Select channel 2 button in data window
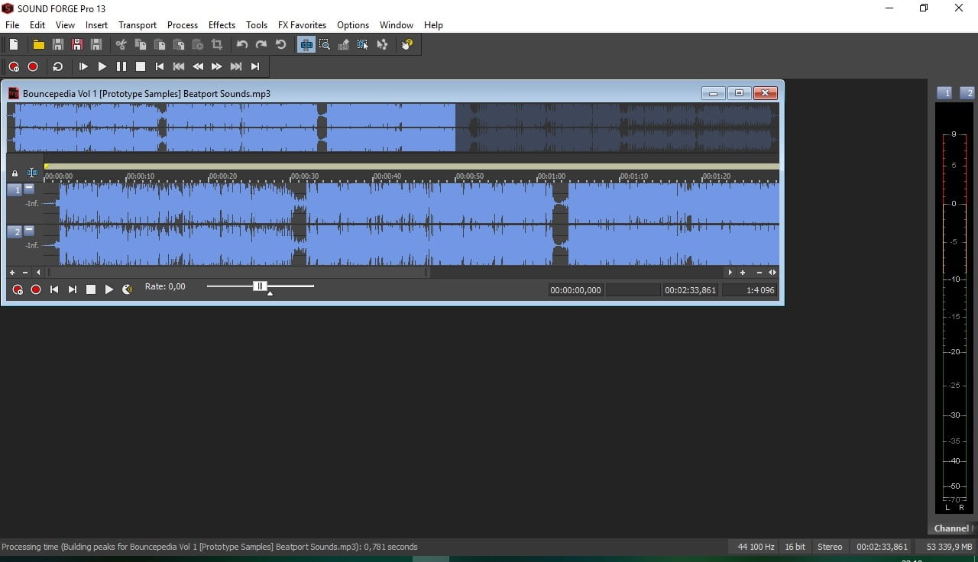The width and height of the screenshot is (978, 562). point(15,231)
